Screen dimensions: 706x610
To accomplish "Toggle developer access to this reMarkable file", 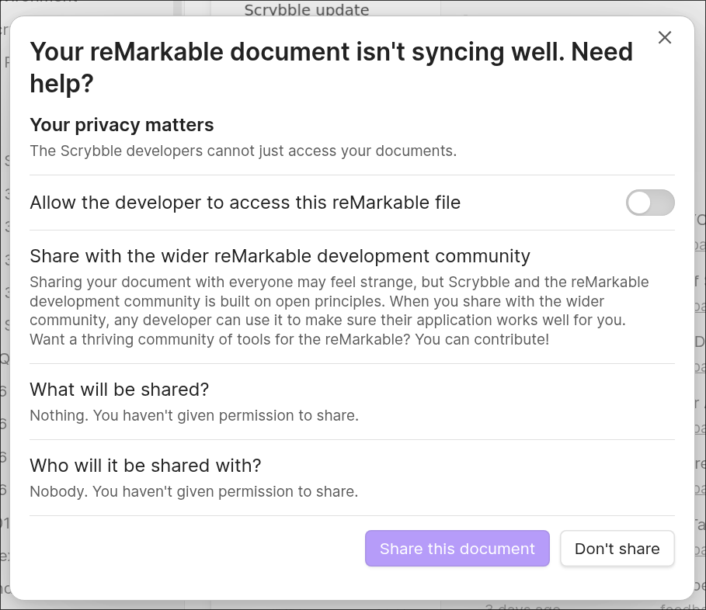I will 650,203.
